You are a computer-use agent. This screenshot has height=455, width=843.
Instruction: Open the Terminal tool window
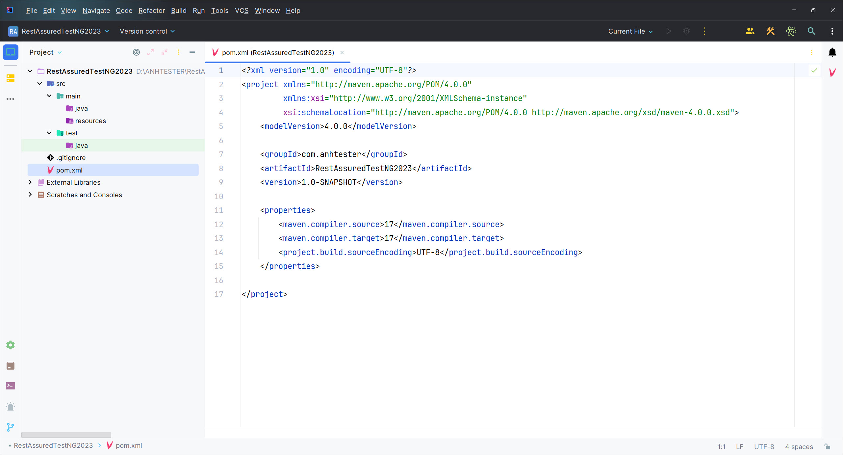tap(11, 386)
